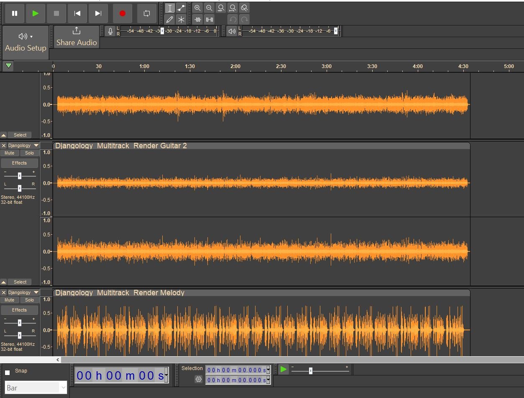Enable the Snap checkbox

(8, 372)
